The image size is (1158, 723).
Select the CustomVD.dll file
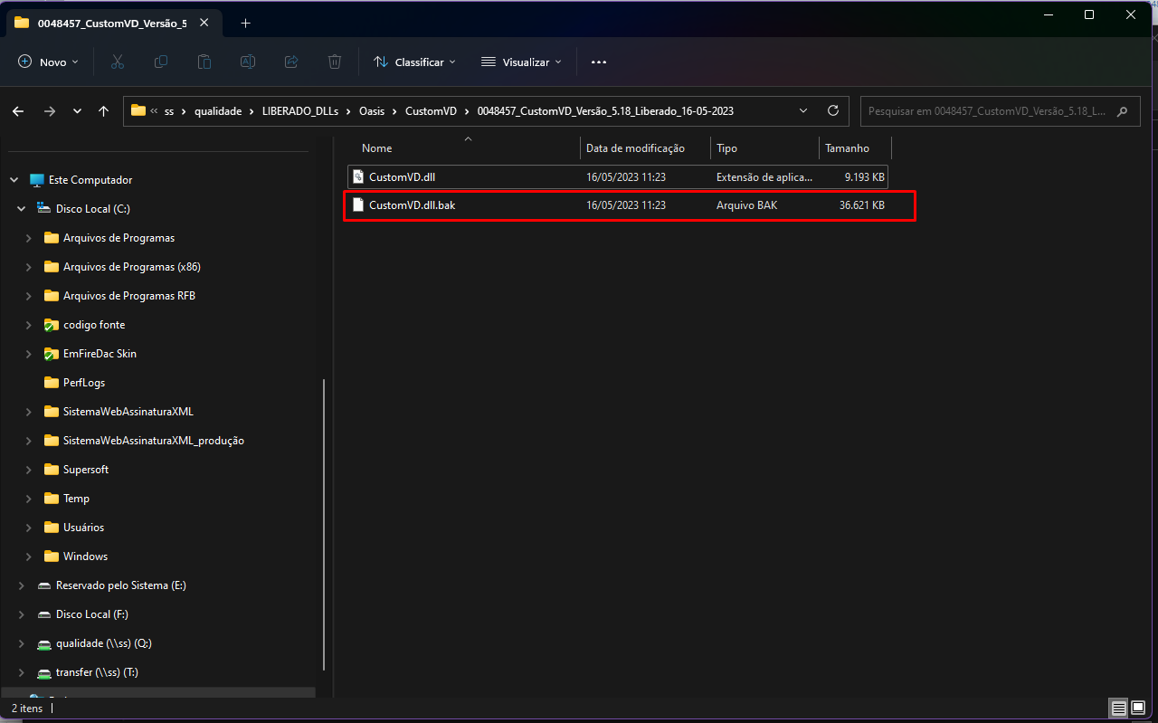[403, 177]
